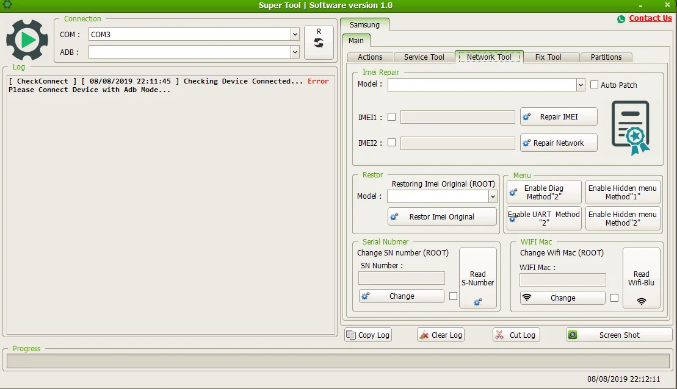Screen dimensions: 677x389
Task: Tick the IMEI2 checkbox
Action: pos(391,142)
